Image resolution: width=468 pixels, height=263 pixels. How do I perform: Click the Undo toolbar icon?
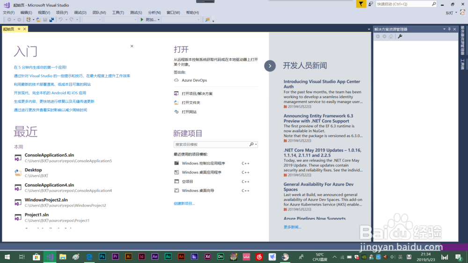[x=60, y=20]
